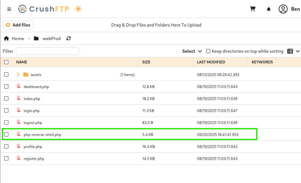The width and height of the screenshot is (301, 183).
Task: Check the assets folder checkbox
Action: [x=6, y=74]
